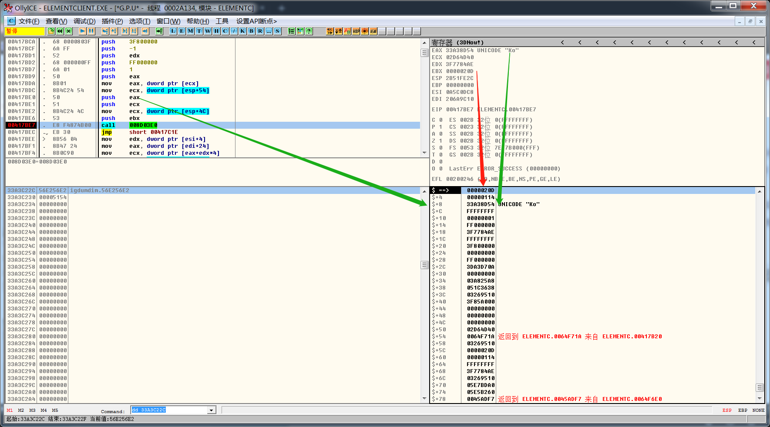
Task: Click the Open file toolbar icon
Action: (51, 31)
